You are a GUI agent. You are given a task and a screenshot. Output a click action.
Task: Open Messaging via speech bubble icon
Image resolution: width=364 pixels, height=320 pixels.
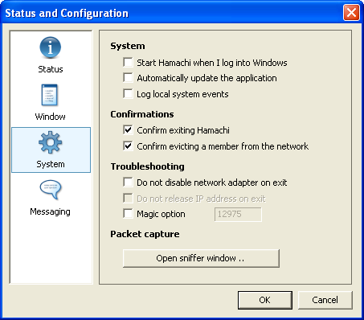point(51,190)
